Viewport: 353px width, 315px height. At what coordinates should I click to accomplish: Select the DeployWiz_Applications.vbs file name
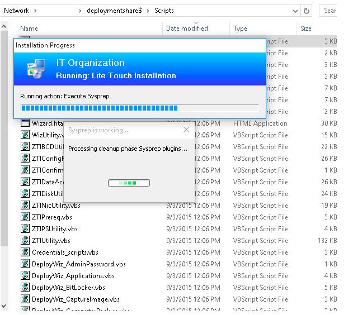point(73,276)
